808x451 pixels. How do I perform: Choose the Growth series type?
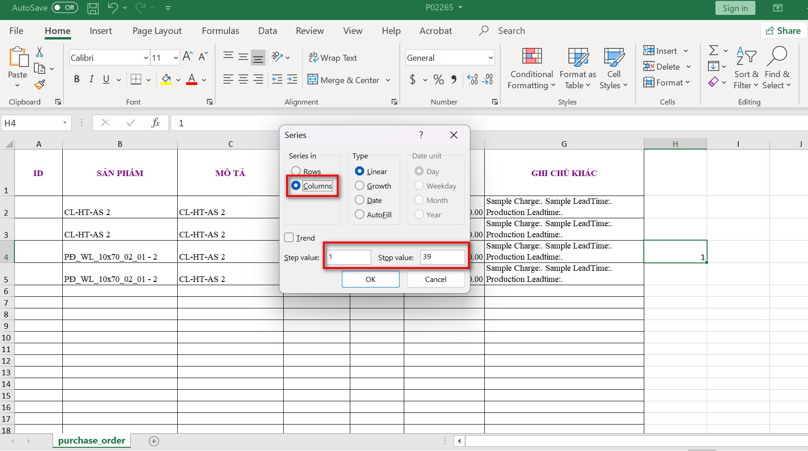point(360,186)
